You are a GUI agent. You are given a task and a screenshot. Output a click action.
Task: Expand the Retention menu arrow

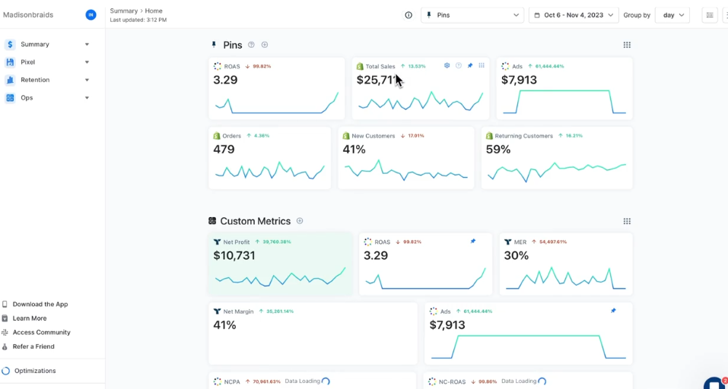click(87, 81)
